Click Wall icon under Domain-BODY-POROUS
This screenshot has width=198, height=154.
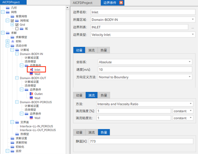pos(31,118)
